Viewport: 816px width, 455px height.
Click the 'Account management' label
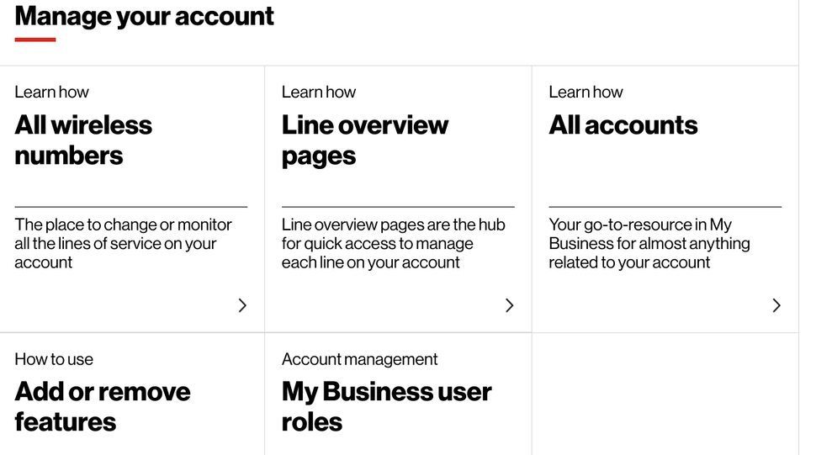(x=359, y=359)
